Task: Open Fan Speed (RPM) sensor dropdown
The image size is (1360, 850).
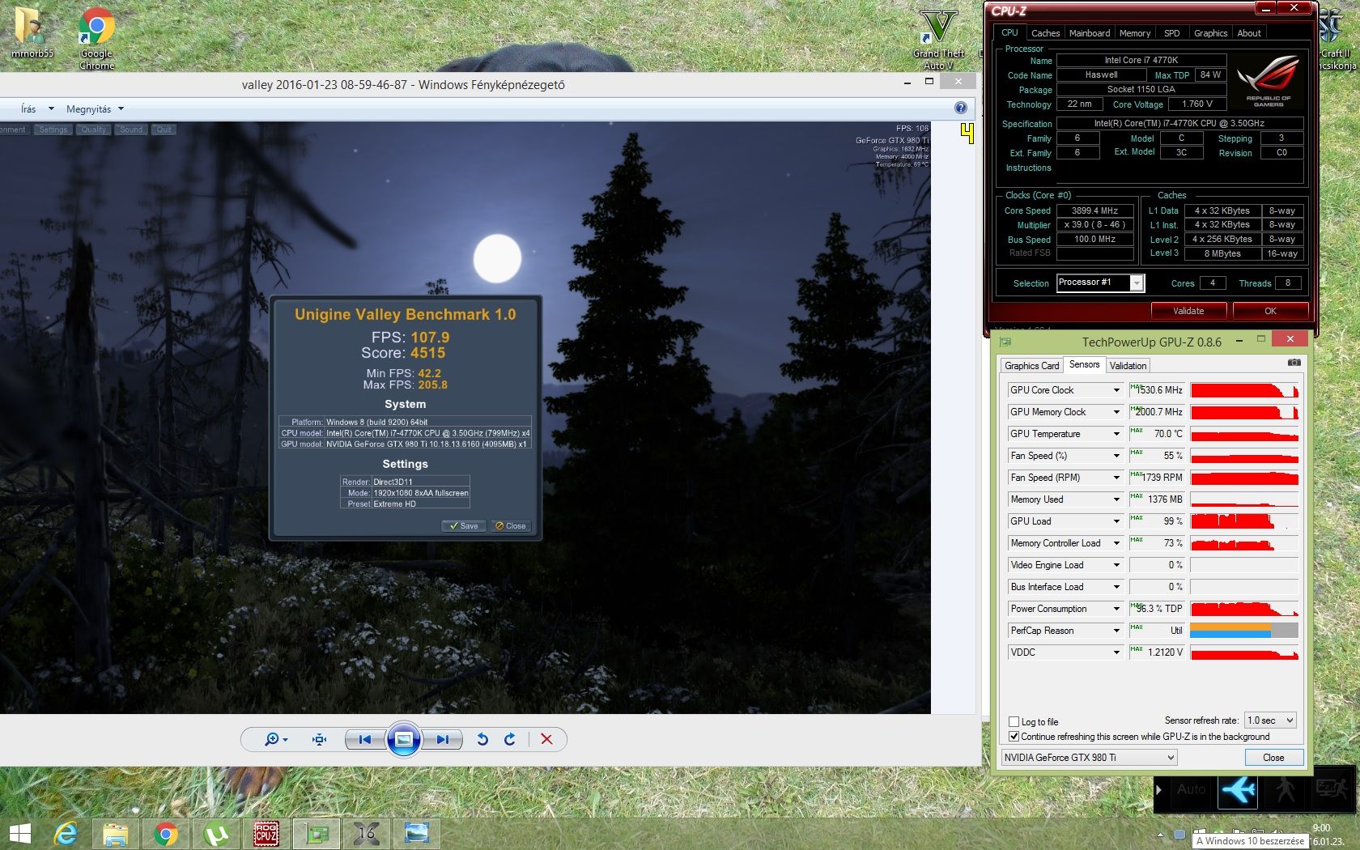Action: pos(1116,478)
